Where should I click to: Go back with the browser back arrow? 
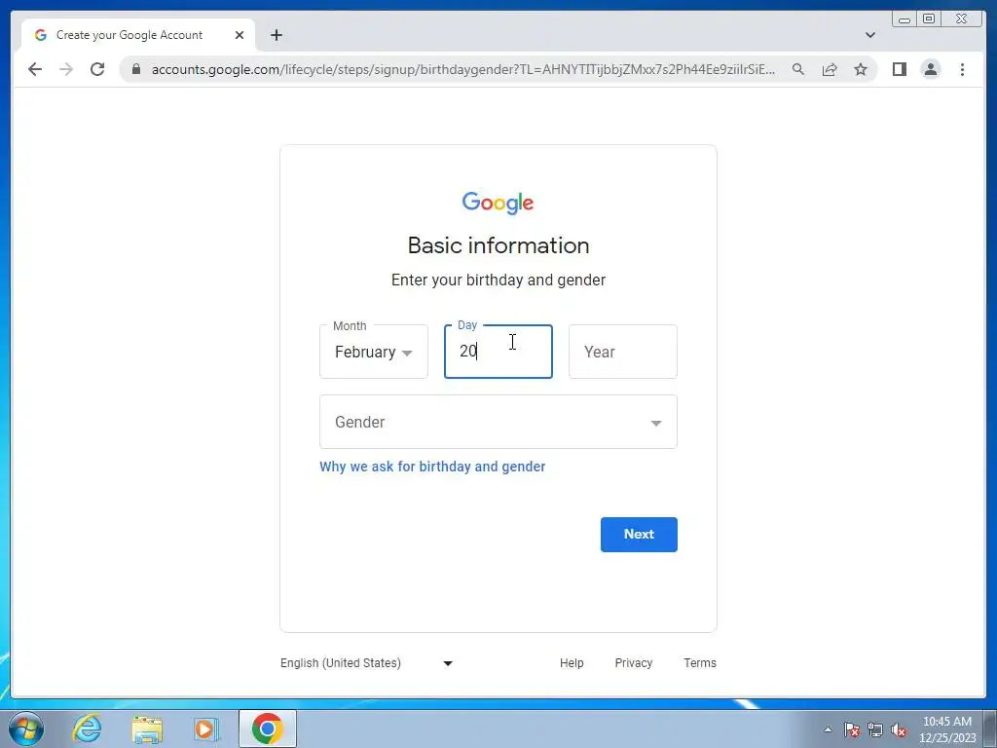click(x=35, y=69)
